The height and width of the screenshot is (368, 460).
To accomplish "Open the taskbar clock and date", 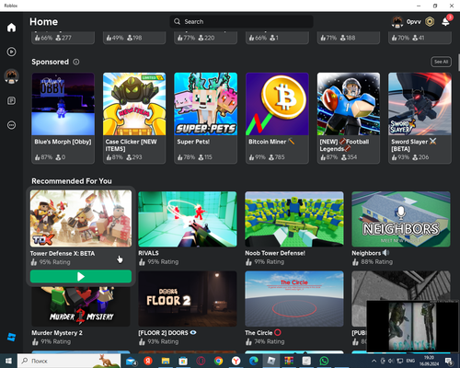I will point(429,361).
